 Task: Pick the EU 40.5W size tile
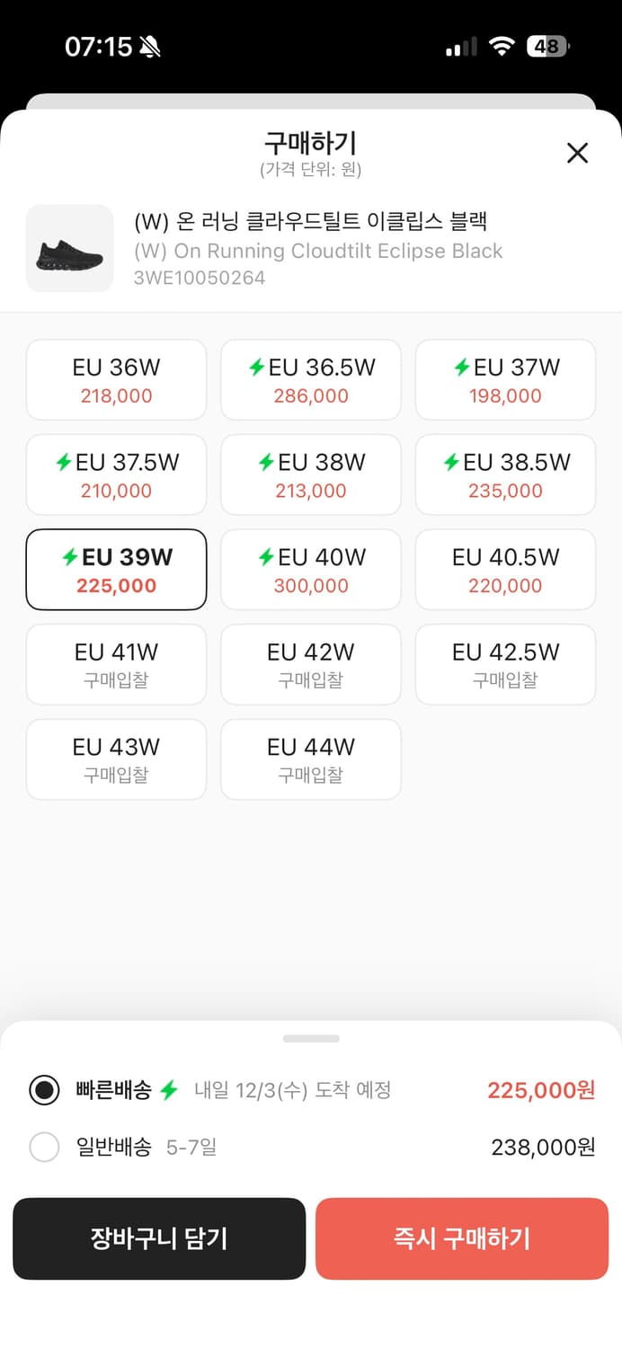coord(505,570)
